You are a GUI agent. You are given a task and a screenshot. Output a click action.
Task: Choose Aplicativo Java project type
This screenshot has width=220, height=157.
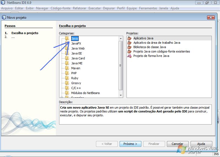[x=143, y=38]
